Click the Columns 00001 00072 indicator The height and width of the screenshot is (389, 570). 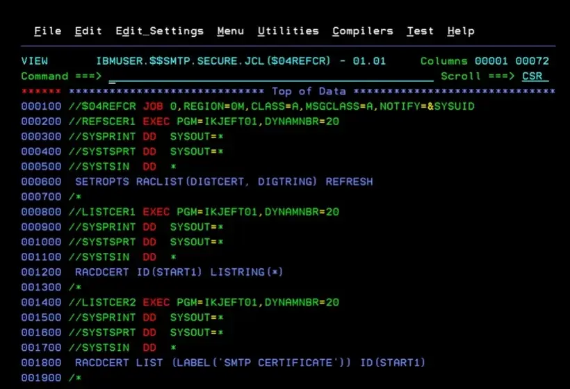pos(484,61)
